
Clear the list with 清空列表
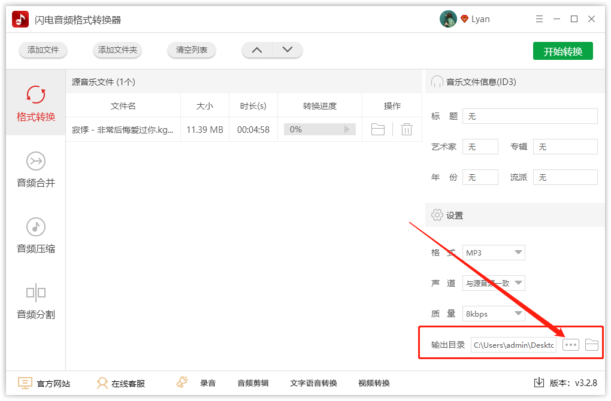pyautogui.click(x=191, y=50)
